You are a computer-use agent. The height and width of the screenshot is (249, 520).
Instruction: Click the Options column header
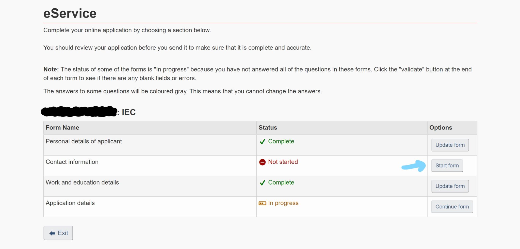[x=441, y=128]
